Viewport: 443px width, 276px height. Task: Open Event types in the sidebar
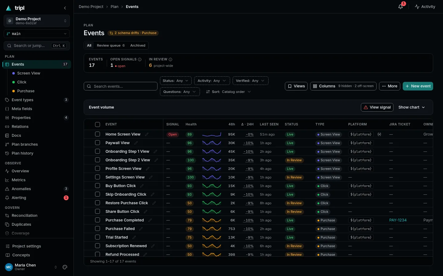[37, 100]
